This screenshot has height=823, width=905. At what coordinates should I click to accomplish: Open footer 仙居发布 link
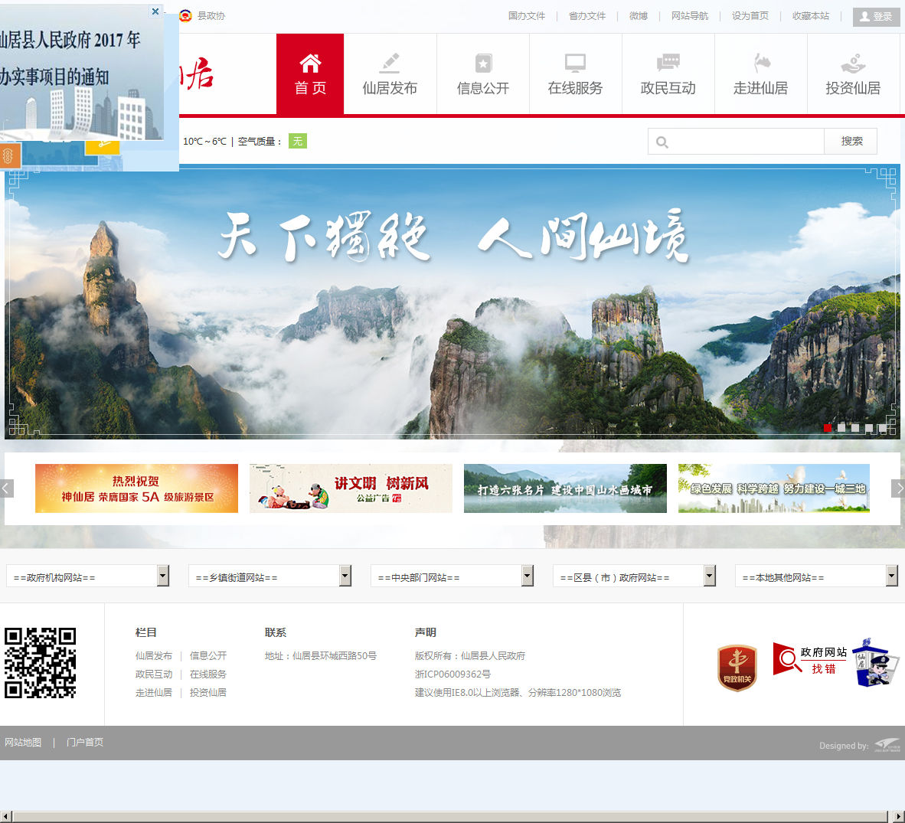point(154,656)
